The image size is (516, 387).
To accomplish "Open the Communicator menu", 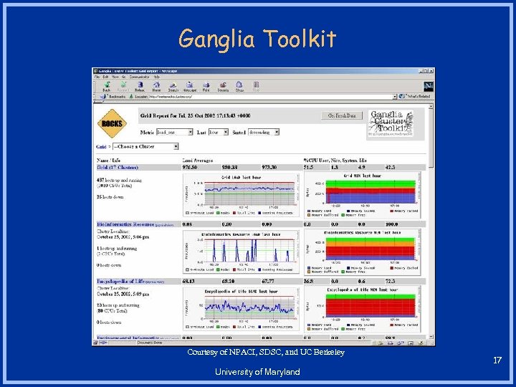I will pos(139,77).
